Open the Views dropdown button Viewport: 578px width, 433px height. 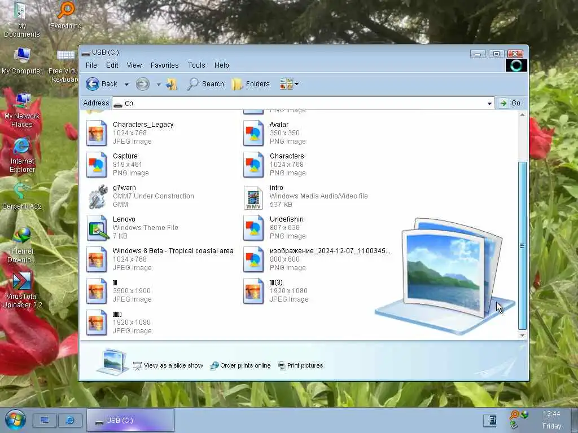289,84
